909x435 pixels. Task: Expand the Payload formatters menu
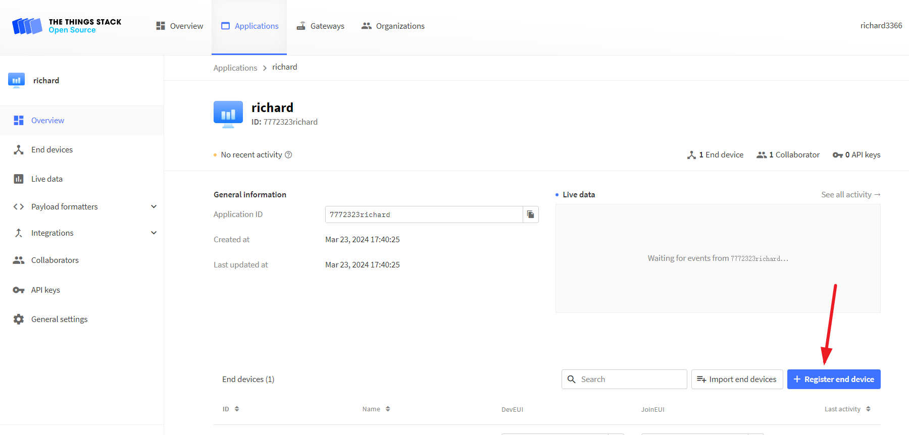click(154, 207)
